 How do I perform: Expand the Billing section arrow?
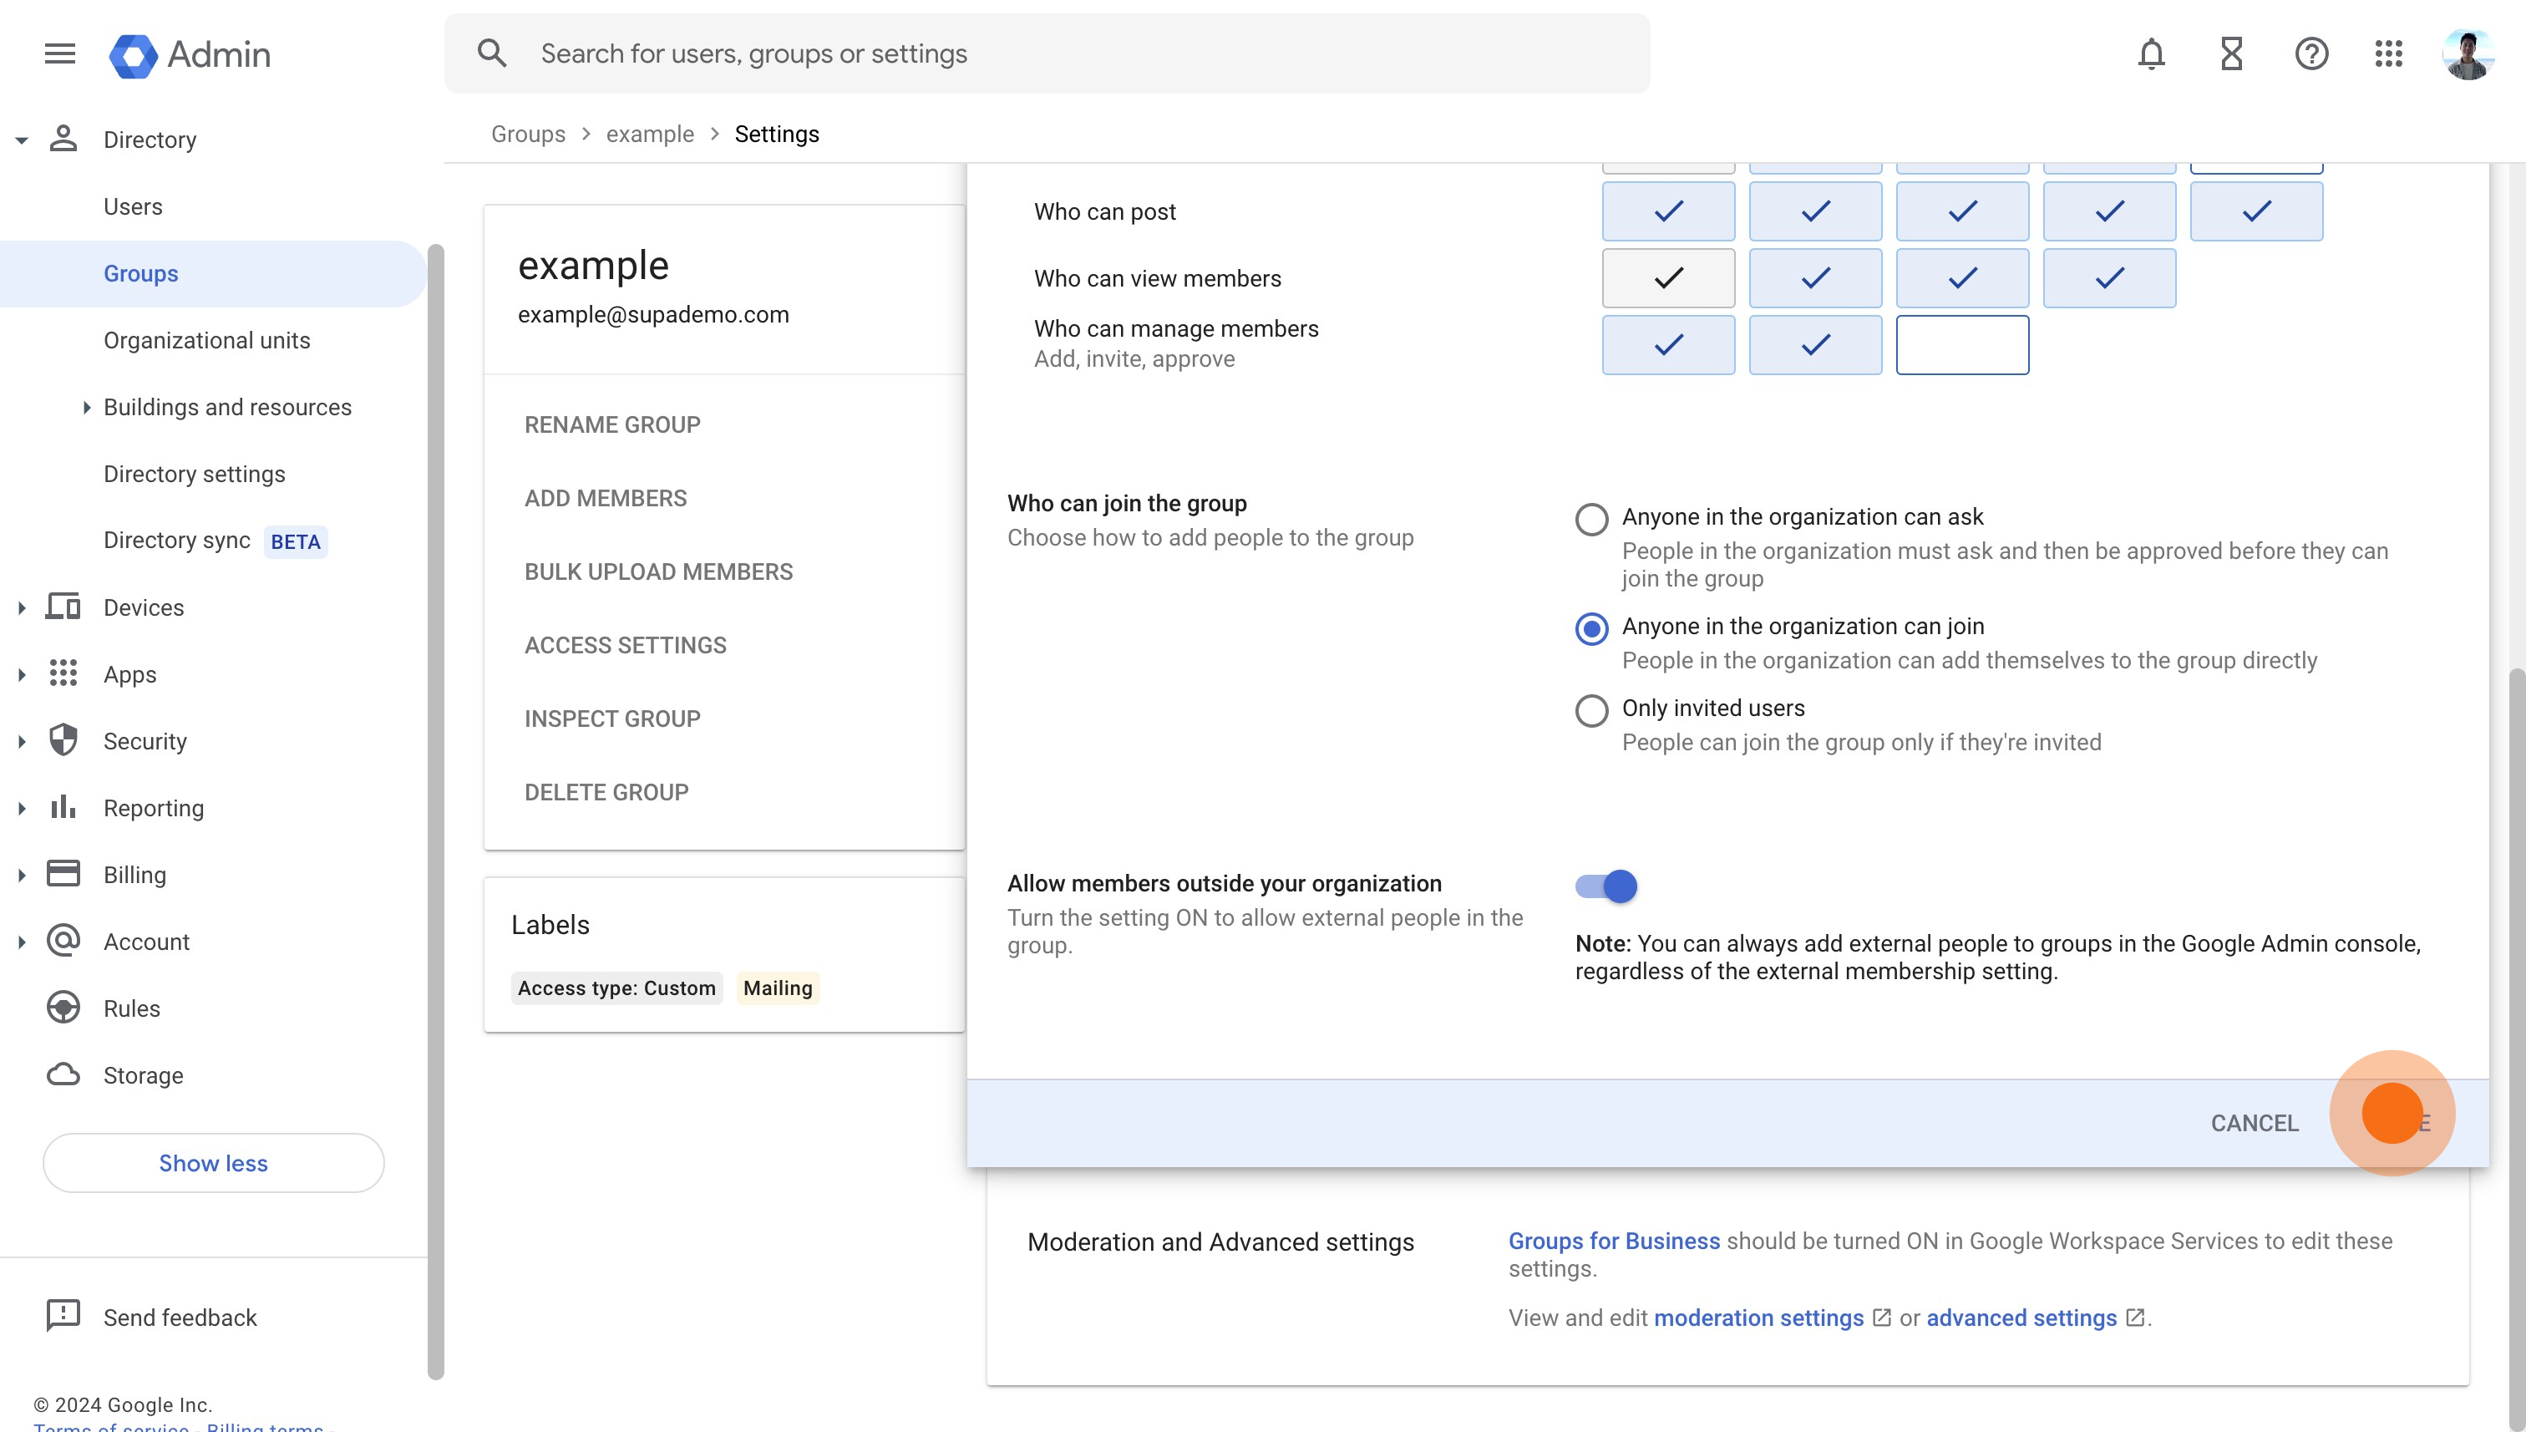[x=21, y=876]
